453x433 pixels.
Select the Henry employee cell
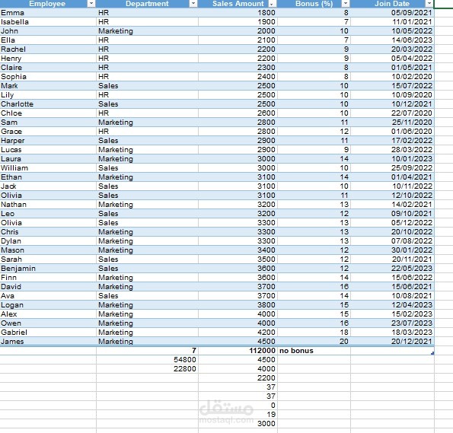pos(48,59)
